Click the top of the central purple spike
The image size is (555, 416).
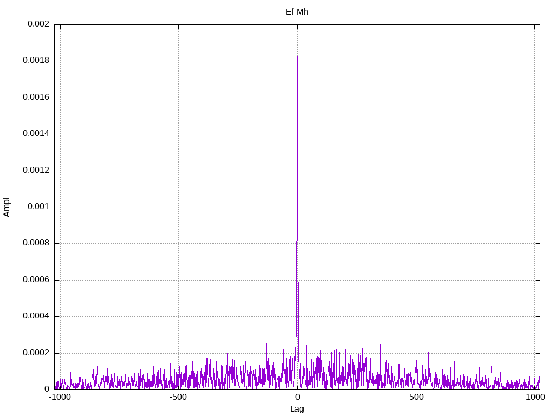pyautogui.click(x=297, y=56)
